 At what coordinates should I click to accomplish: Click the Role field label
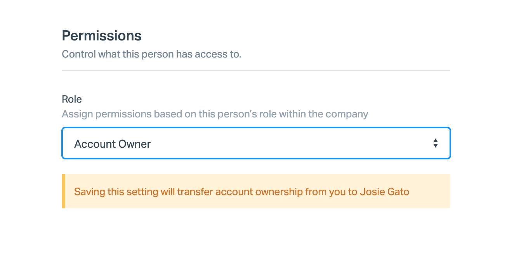pyautogui.click(x=72, y=99)
